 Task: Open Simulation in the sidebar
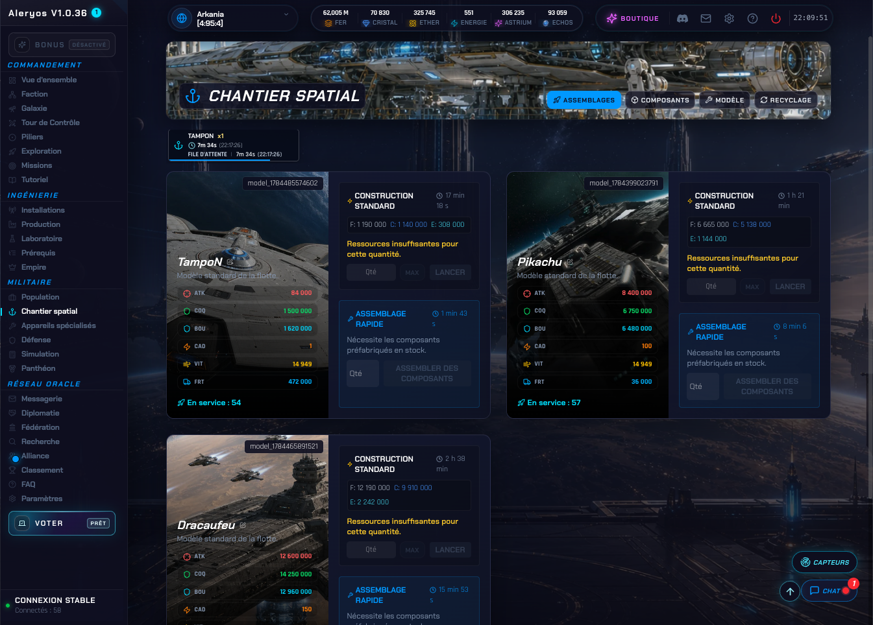(40, 355)
